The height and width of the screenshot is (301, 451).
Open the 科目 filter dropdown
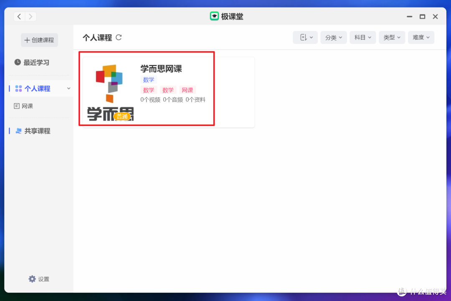pyautogui.click(x=363, y=38)
